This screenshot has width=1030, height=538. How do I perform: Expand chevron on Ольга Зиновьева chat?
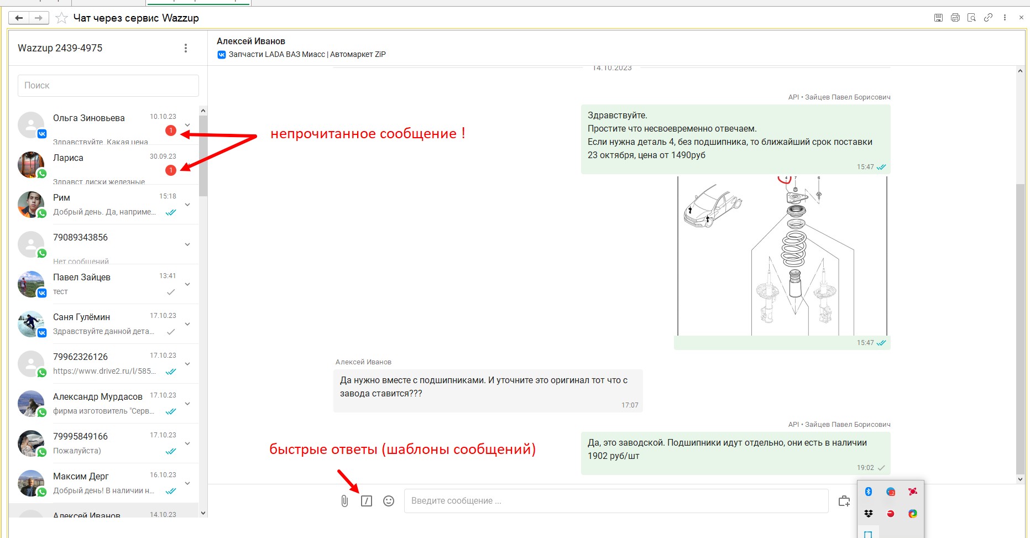[x=187, y=125]
